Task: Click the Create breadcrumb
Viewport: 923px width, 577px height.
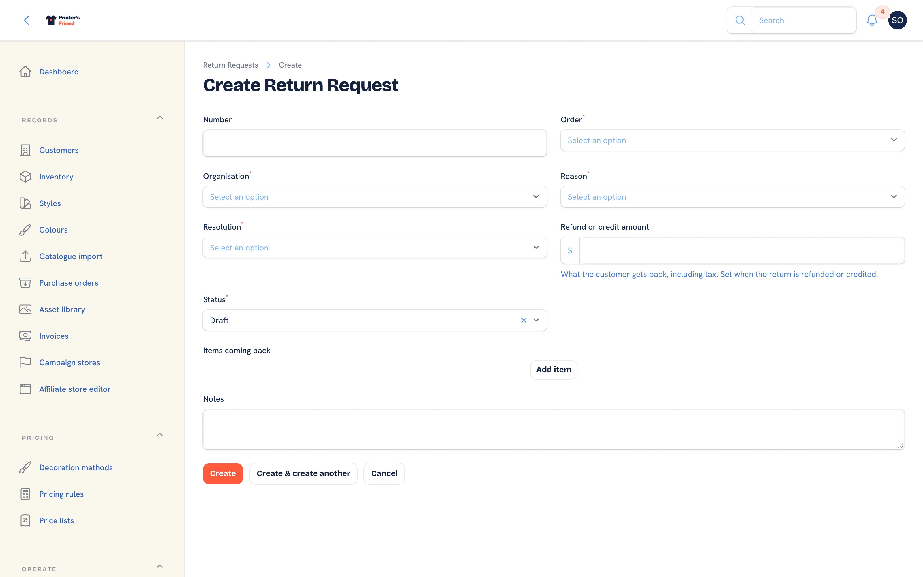Action: (x=290, y=65)
